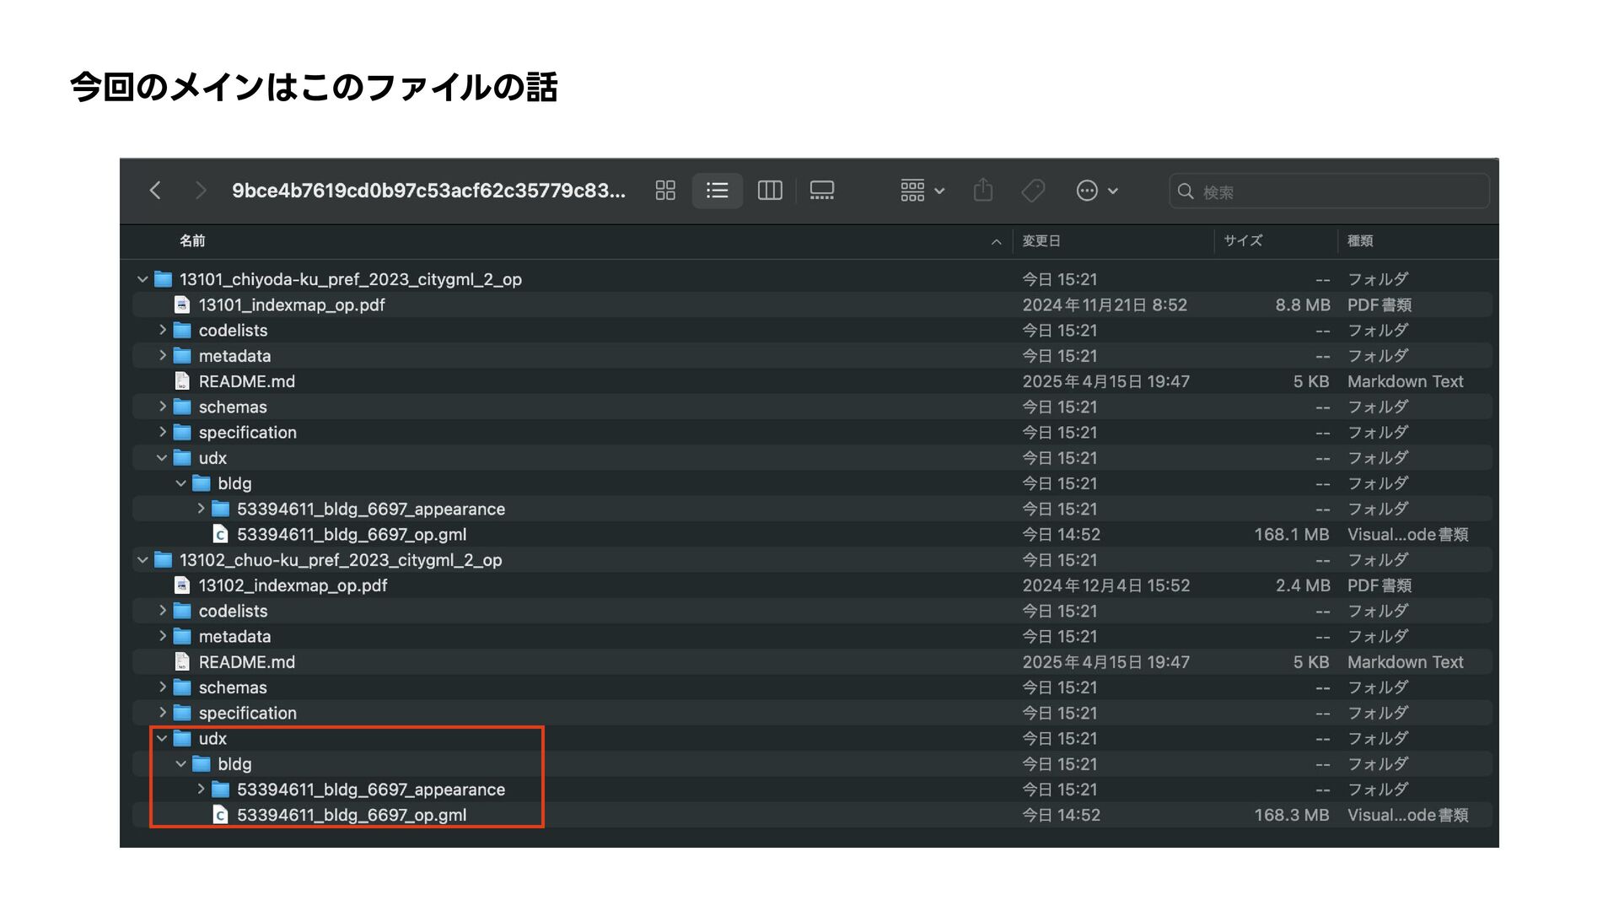Click the schemas folder icon in chuo-ku
The image size is (1619, 911).
182,687
